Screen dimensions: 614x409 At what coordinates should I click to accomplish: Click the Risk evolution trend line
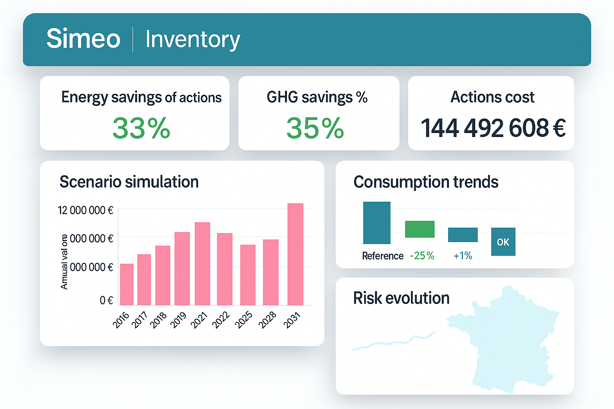pos(394,343)
